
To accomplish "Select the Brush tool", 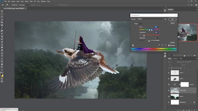I will (2, 34).
